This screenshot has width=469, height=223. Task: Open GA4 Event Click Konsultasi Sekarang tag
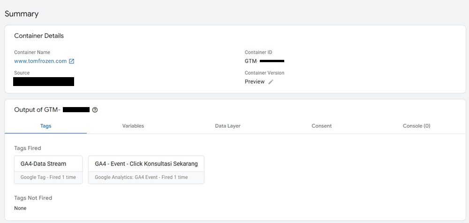(146, 170)
